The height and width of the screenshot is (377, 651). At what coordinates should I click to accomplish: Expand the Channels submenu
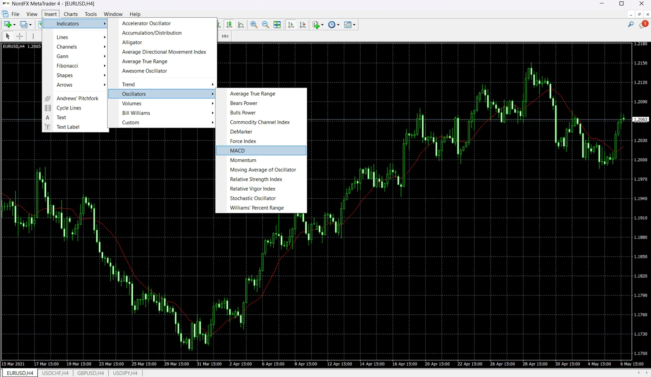coord(76,47)
